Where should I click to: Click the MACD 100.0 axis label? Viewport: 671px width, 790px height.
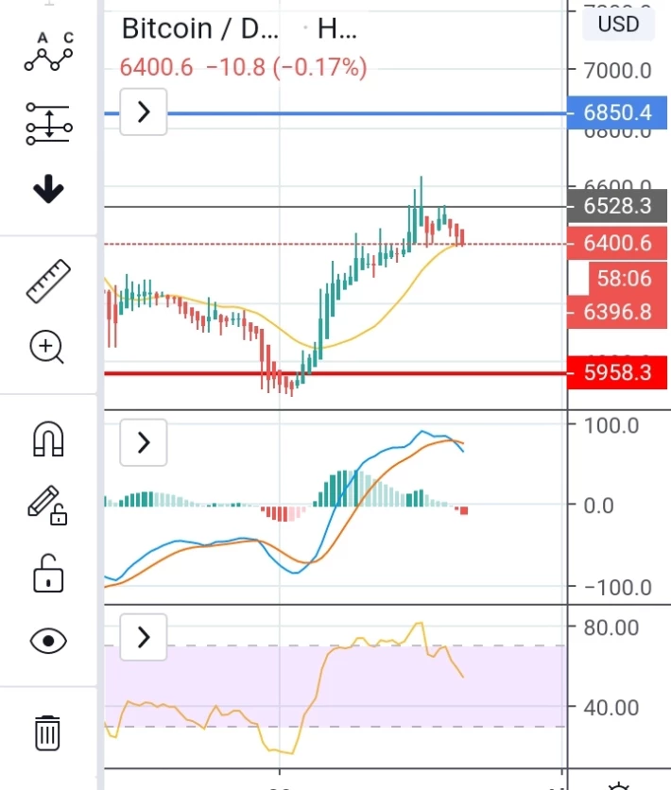[x=611, y=426]
